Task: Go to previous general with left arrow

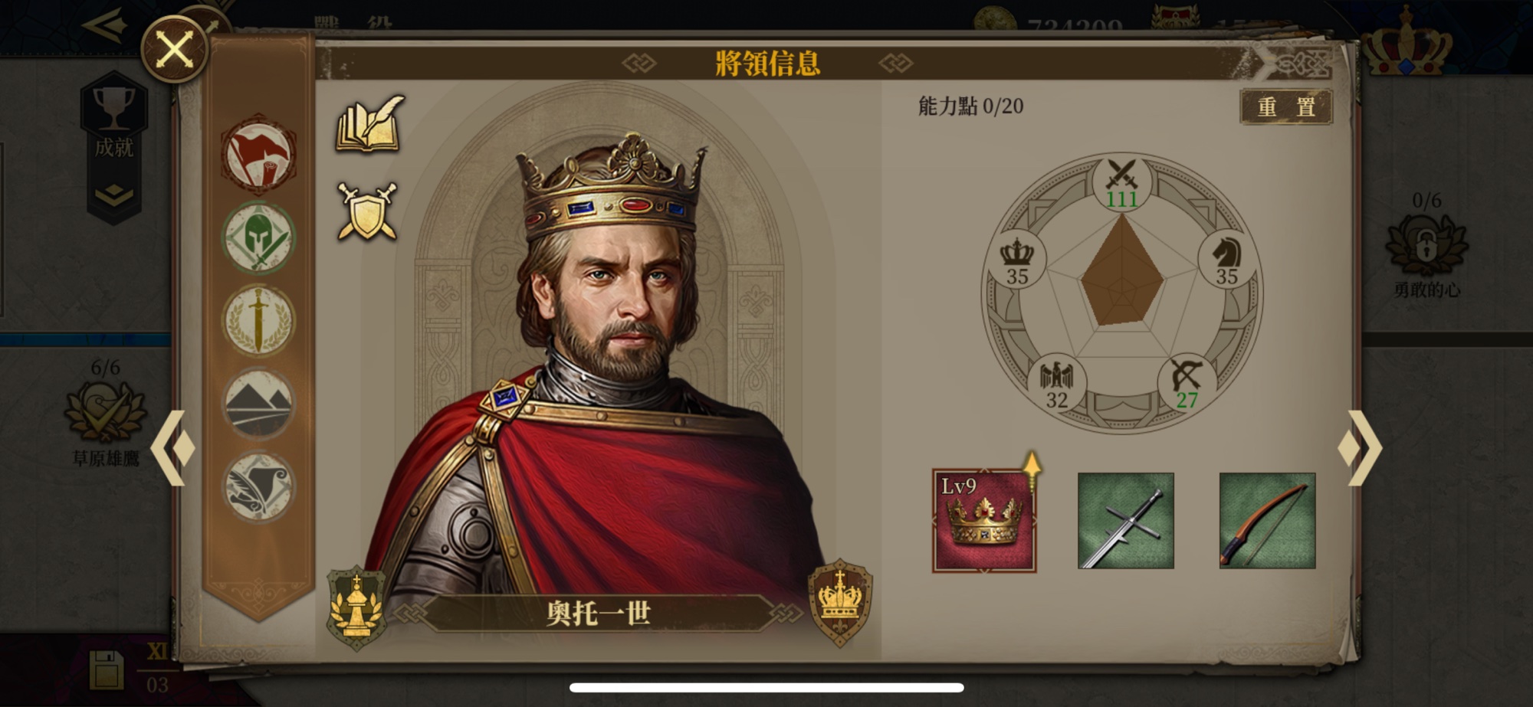Action: (x=173, y=448)
